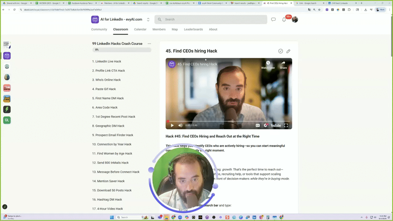393x221 pixels.
Task: Click the channel logo in the video
Action: (x=172, y=64)
